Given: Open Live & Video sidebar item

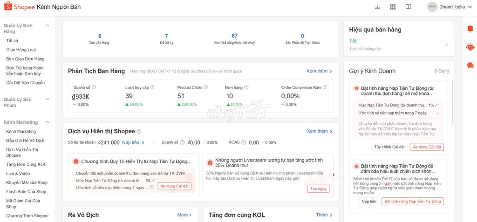Looking at the screenshot, I should 18,173.
